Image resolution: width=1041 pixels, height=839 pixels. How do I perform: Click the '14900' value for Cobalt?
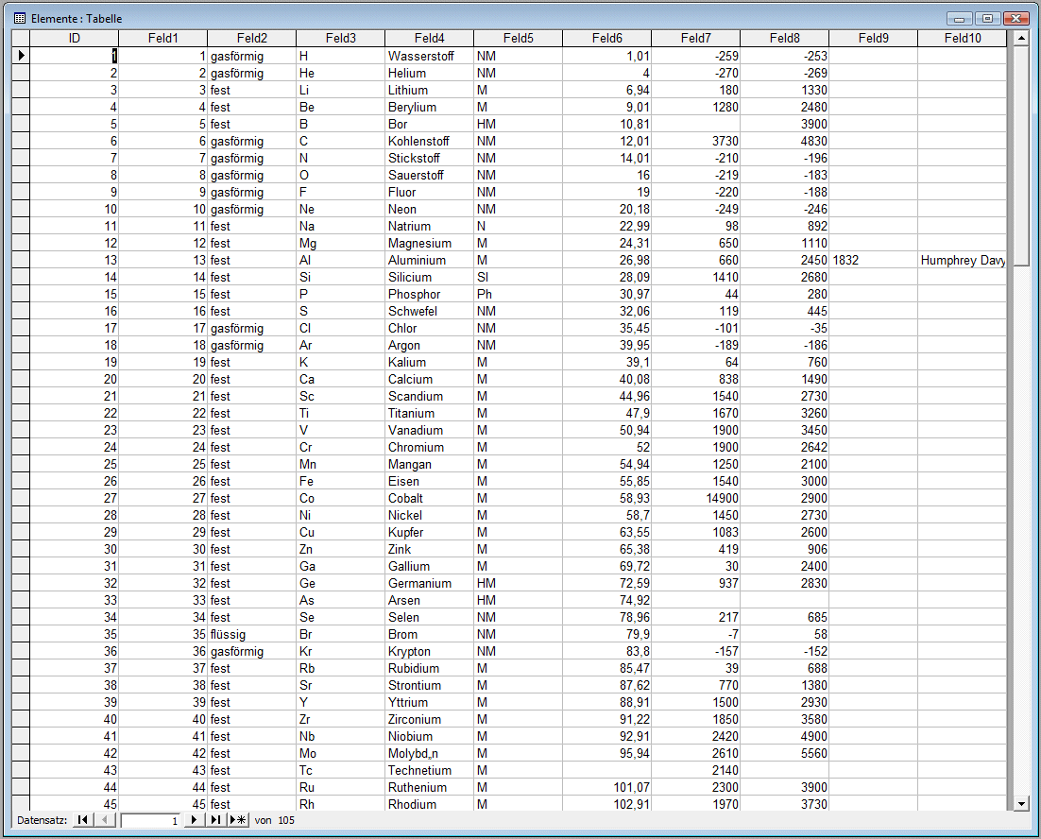696,499
